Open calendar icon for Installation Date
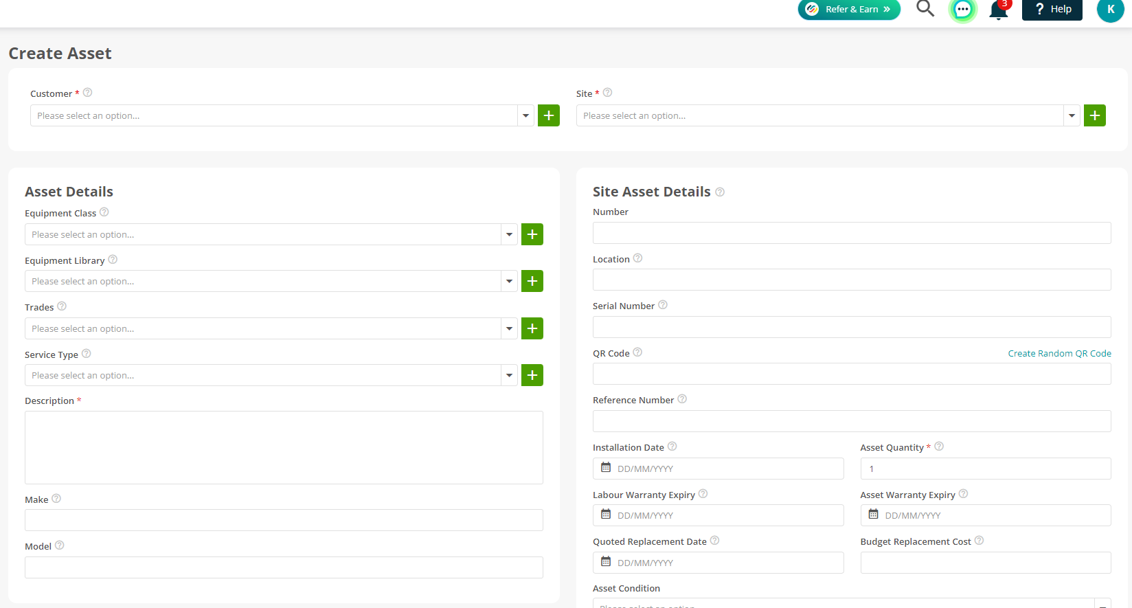This screenshot has width=1132, height=608. (606, 468)
